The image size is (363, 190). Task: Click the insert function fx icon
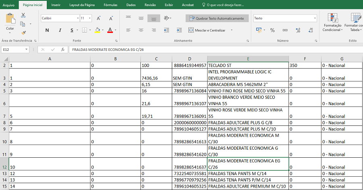click(63, 50)
